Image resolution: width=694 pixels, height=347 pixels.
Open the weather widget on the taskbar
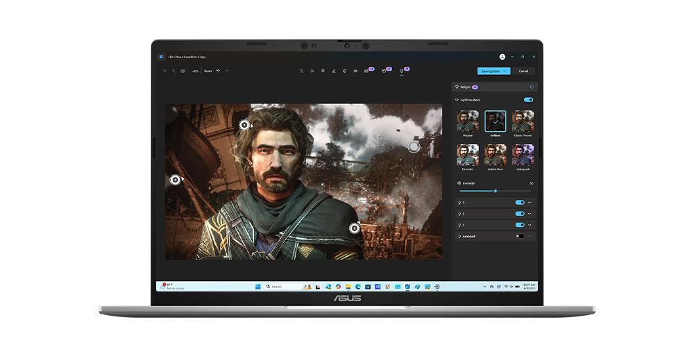pos(173,287)
